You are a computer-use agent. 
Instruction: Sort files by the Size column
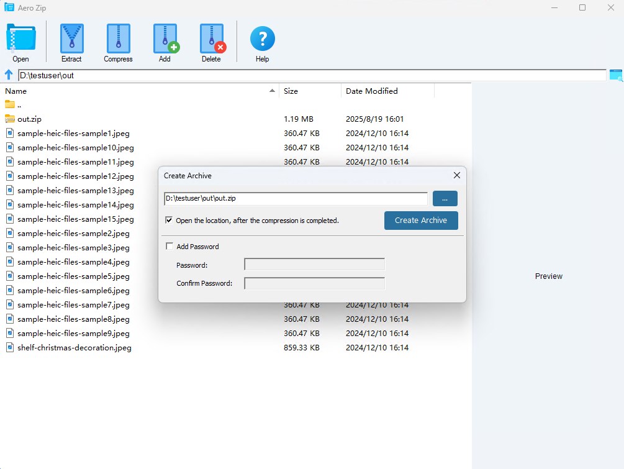pos(310,91)
